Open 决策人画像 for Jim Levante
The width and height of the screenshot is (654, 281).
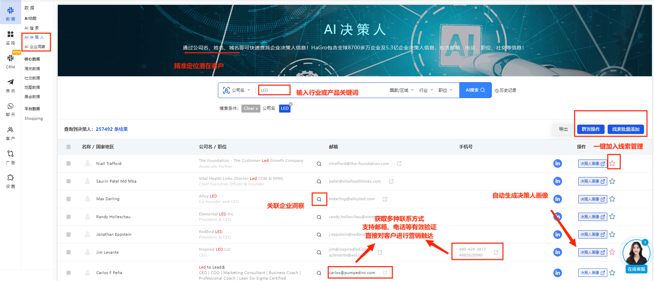(x=592, y=252)
